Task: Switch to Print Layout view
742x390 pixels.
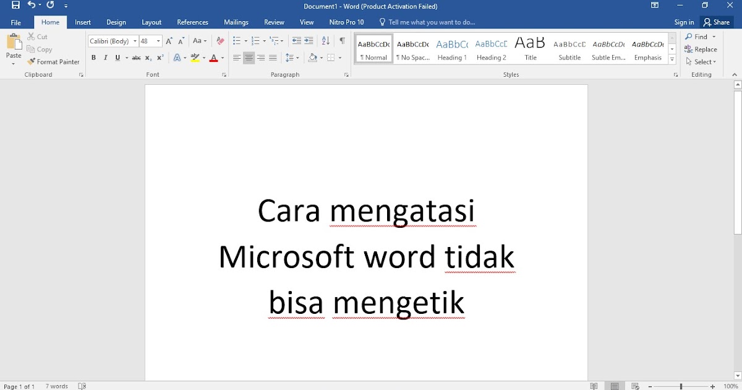Action: (615, 386)
